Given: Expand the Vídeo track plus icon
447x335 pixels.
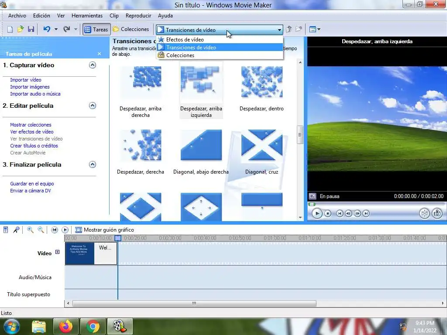Looking at the screenshot, I should coord(57,252).
